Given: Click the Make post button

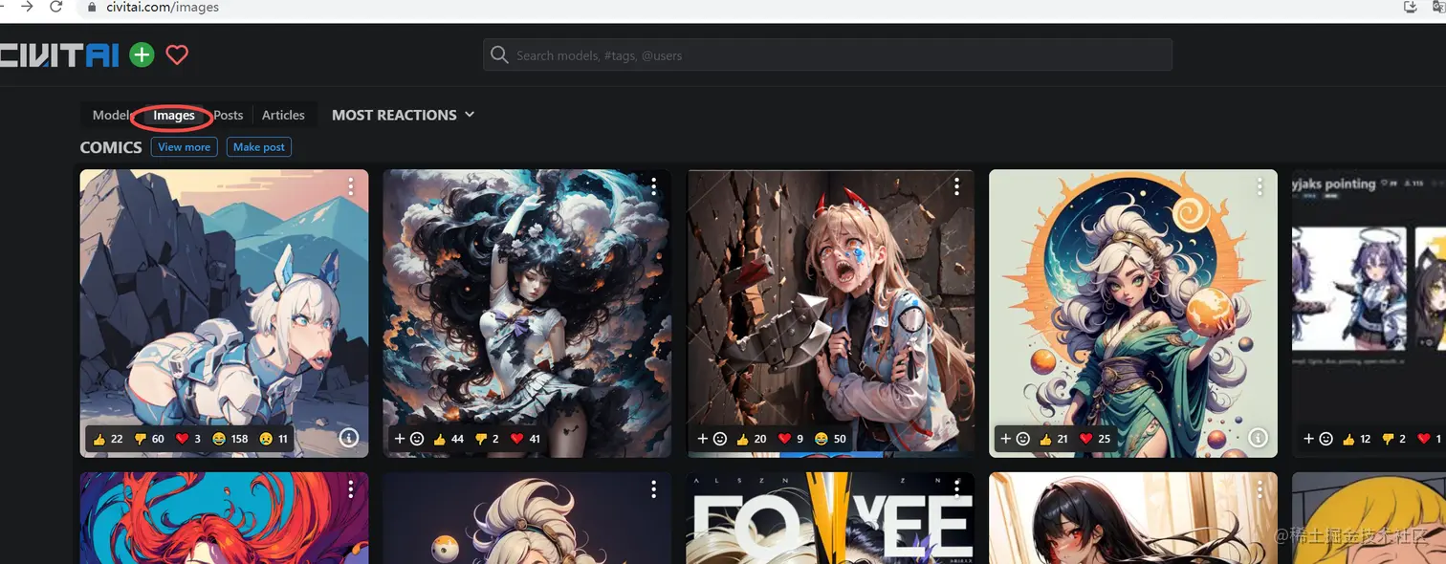Looking at the screenshot, I should click(x=259, y=147).
